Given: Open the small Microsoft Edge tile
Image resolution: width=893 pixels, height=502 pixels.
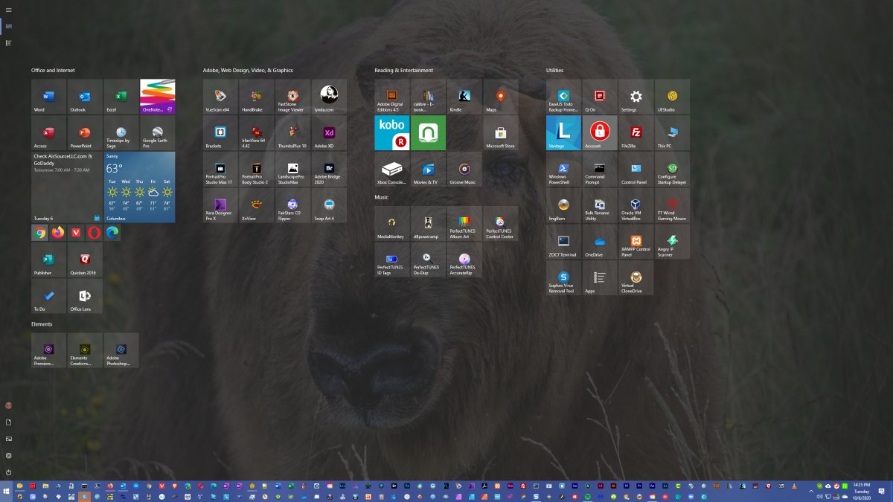Looking at the screenshot, I should (x=112, y=233).
